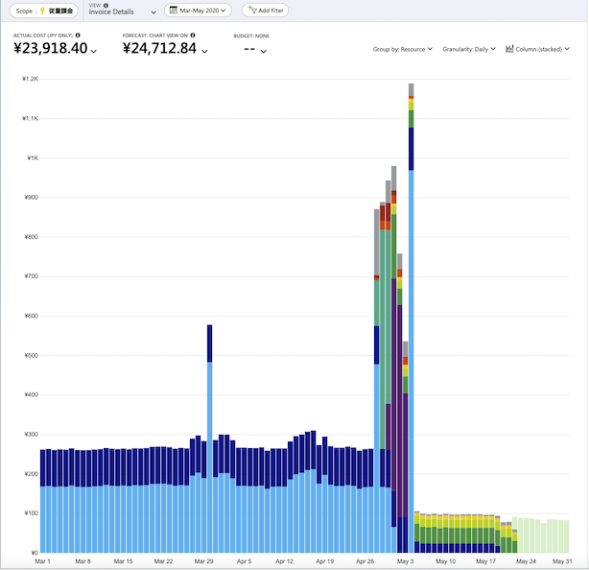Open the Mar-May 2020 date range selector
589x570 pixels.
(198, 11)
